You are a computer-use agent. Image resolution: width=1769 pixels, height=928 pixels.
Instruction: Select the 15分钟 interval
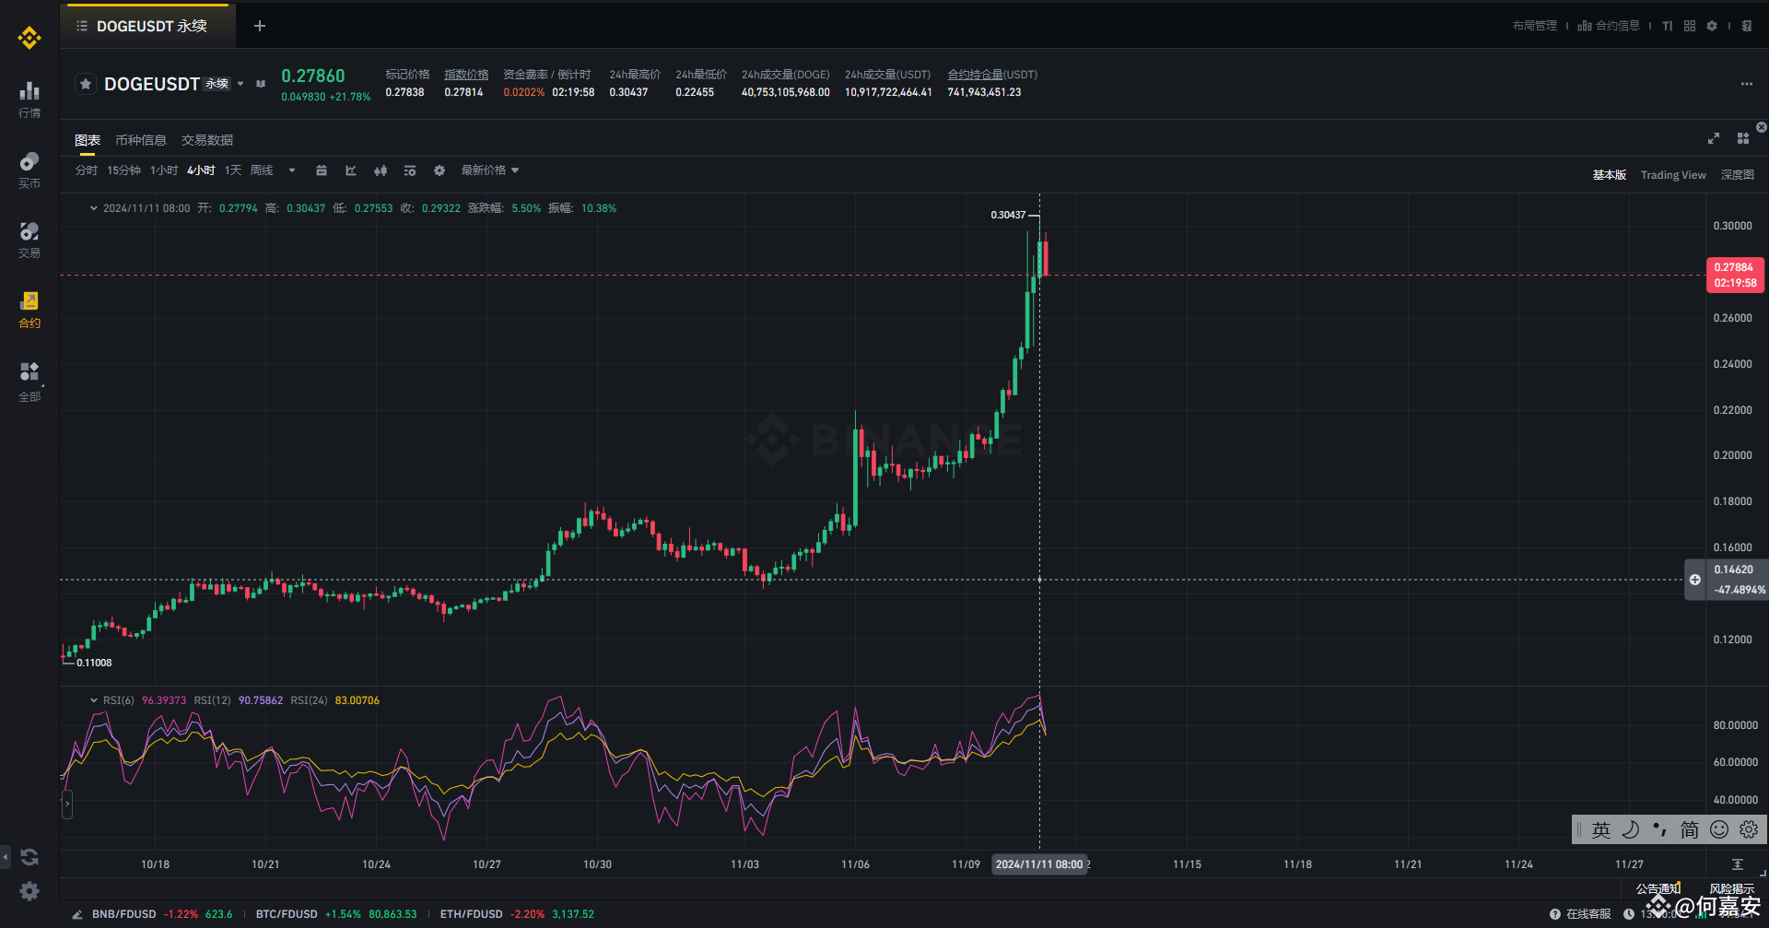pyautogui.click(x=123, y=170)
